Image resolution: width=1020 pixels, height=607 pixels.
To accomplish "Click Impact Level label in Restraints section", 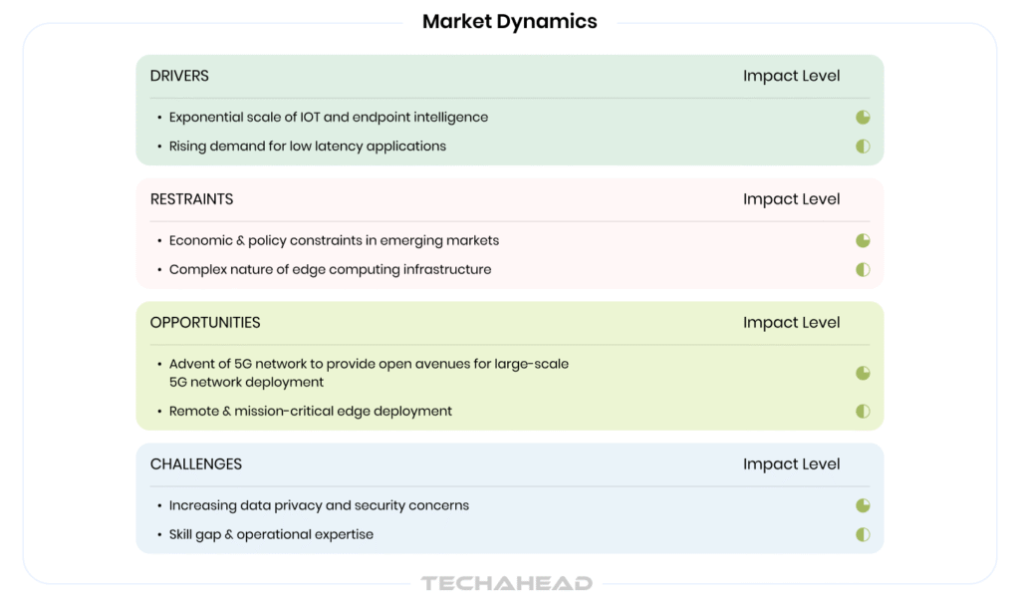I will pyautogui.click(x=791, y=199).
